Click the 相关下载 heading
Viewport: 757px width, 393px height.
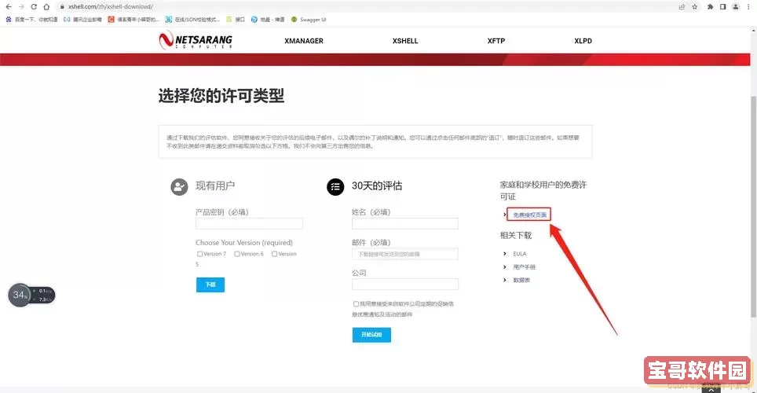[516, 236]
